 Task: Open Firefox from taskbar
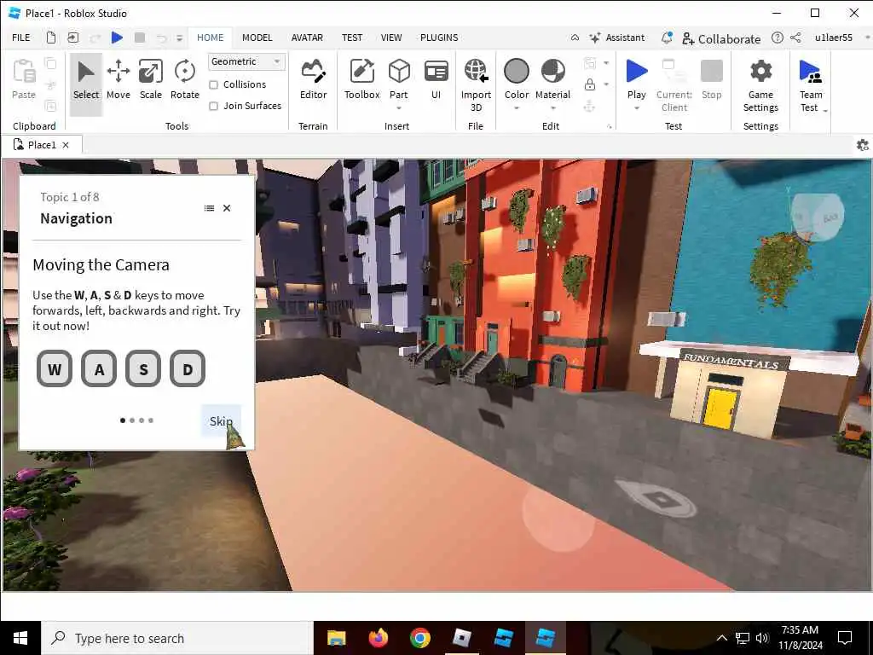click(378, 638)
